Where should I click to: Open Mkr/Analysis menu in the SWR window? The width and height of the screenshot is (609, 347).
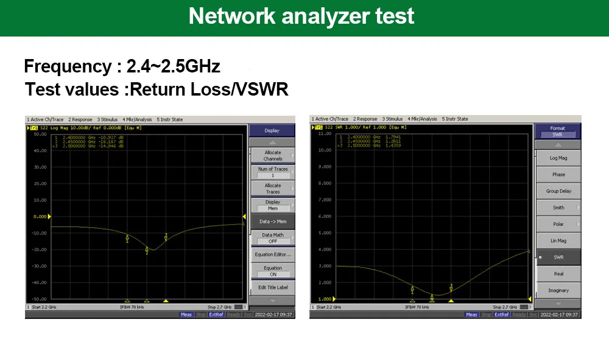[x=422, y=119]
